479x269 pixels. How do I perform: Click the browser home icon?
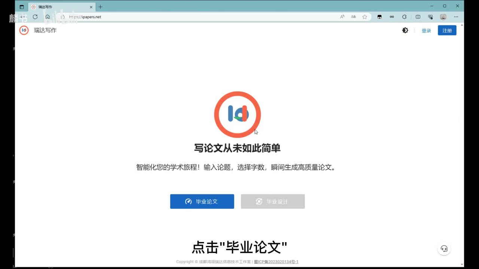click(48, 17)
